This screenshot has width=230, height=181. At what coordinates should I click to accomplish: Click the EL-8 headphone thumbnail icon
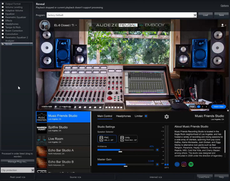(x=45, y=25)
